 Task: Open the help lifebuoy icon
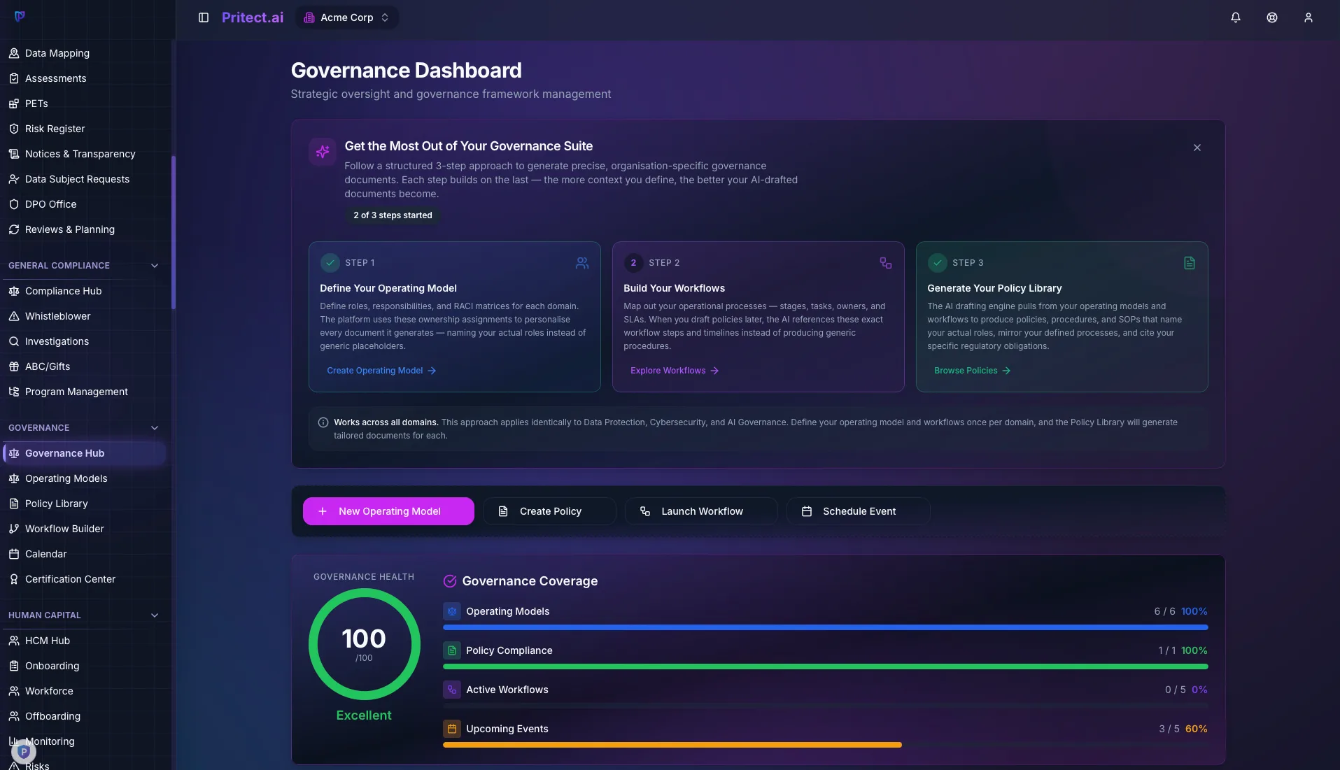[1272, 17]
